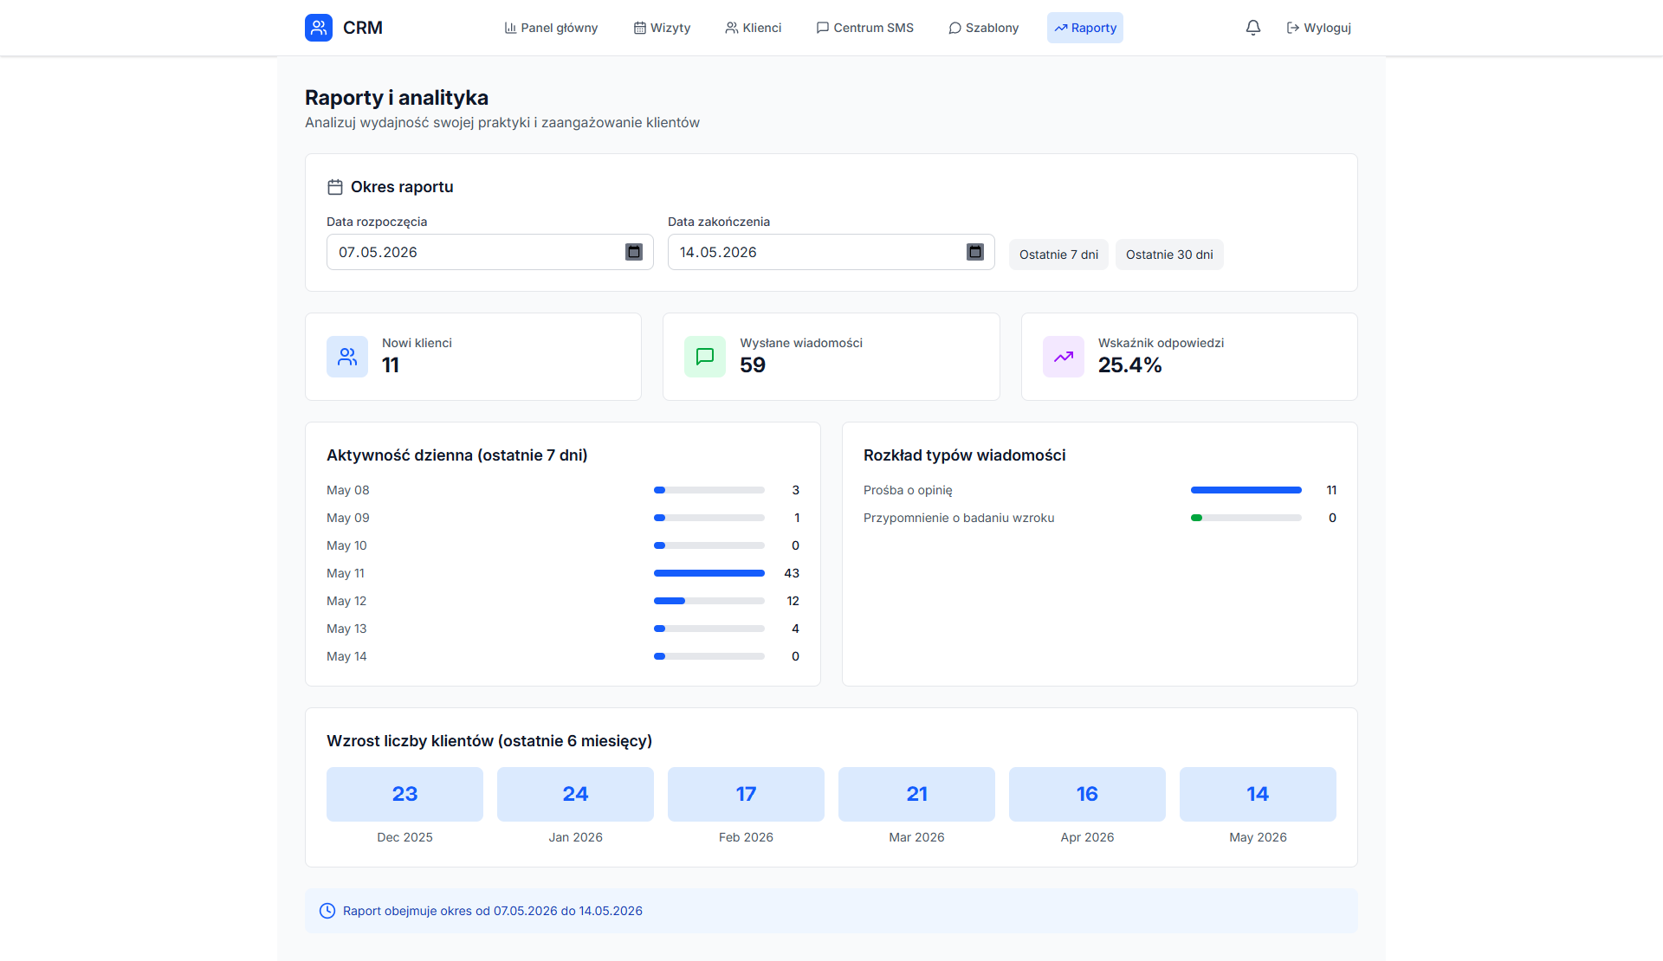Click the Aktywność dzienna section heading
This screenshot has height=961, width=1663.
pos(457,455)
